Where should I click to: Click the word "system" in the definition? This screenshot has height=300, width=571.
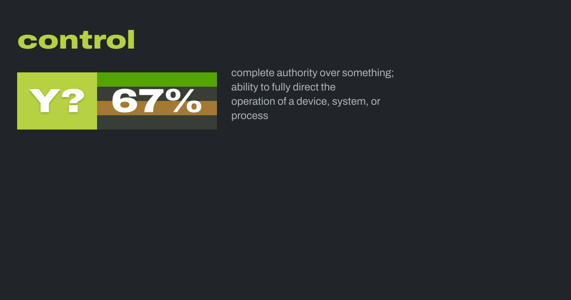(347, 101)
